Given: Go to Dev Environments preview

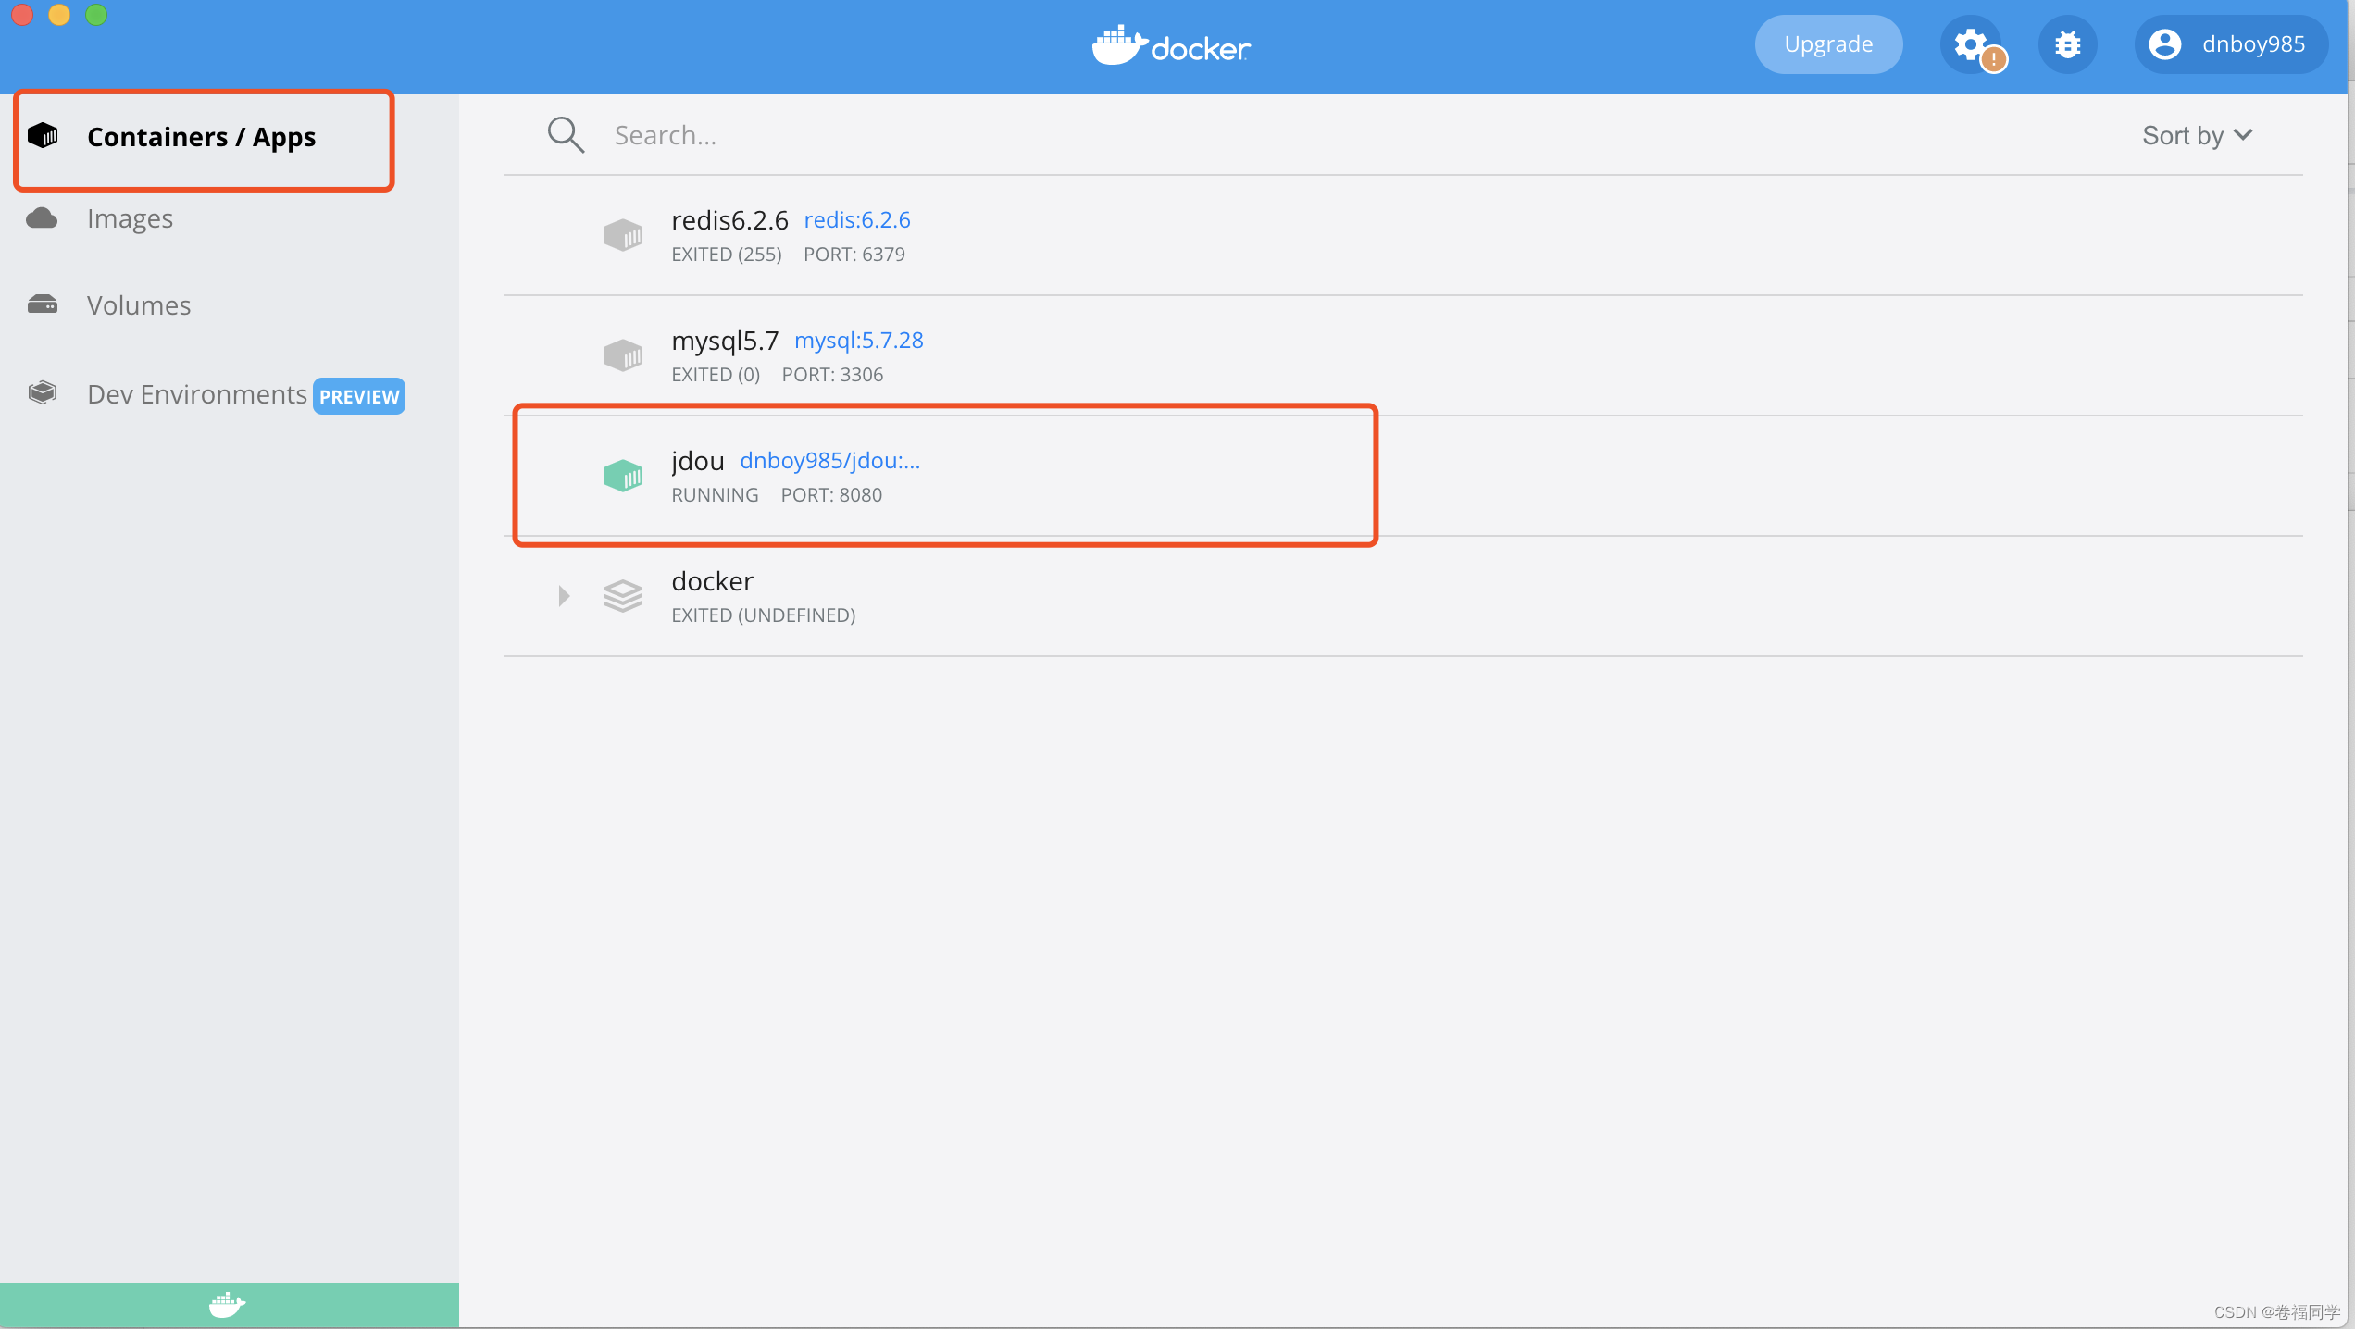Looking at the screenshot, I should coord(196,394).
